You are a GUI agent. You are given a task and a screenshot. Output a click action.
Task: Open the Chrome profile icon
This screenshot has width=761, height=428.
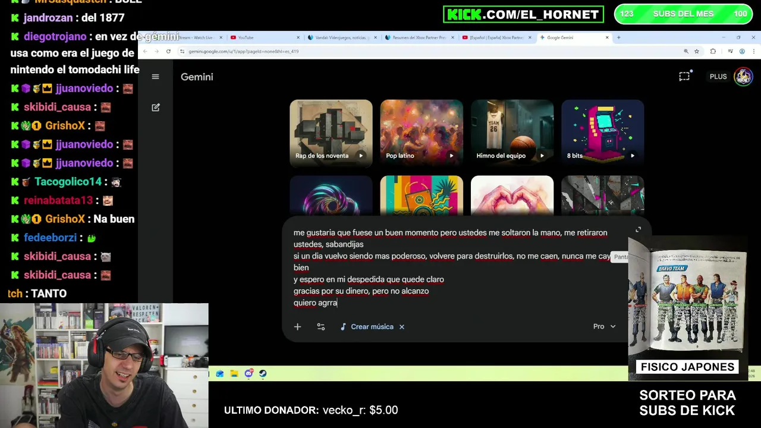click(742, 51)
